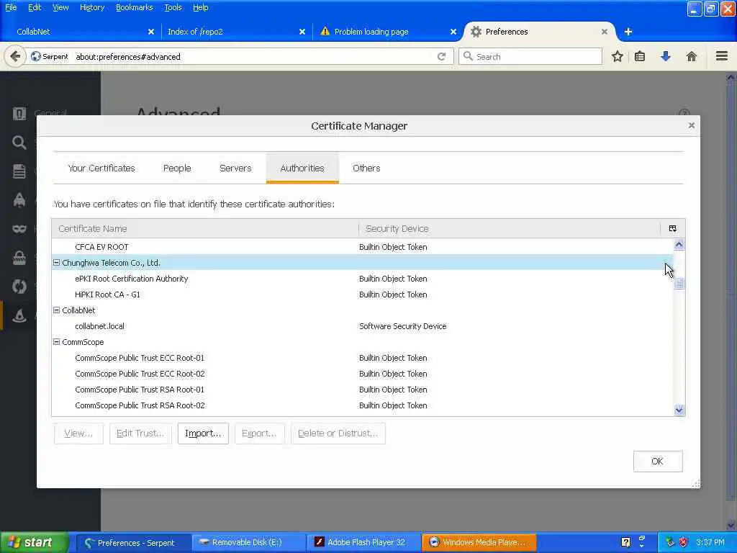Close the Problem loading page tab
Viewport: 737px width, 553px height.
coord(453,32)
